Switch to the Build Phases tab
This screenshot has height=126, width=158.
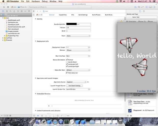[96, 15]
